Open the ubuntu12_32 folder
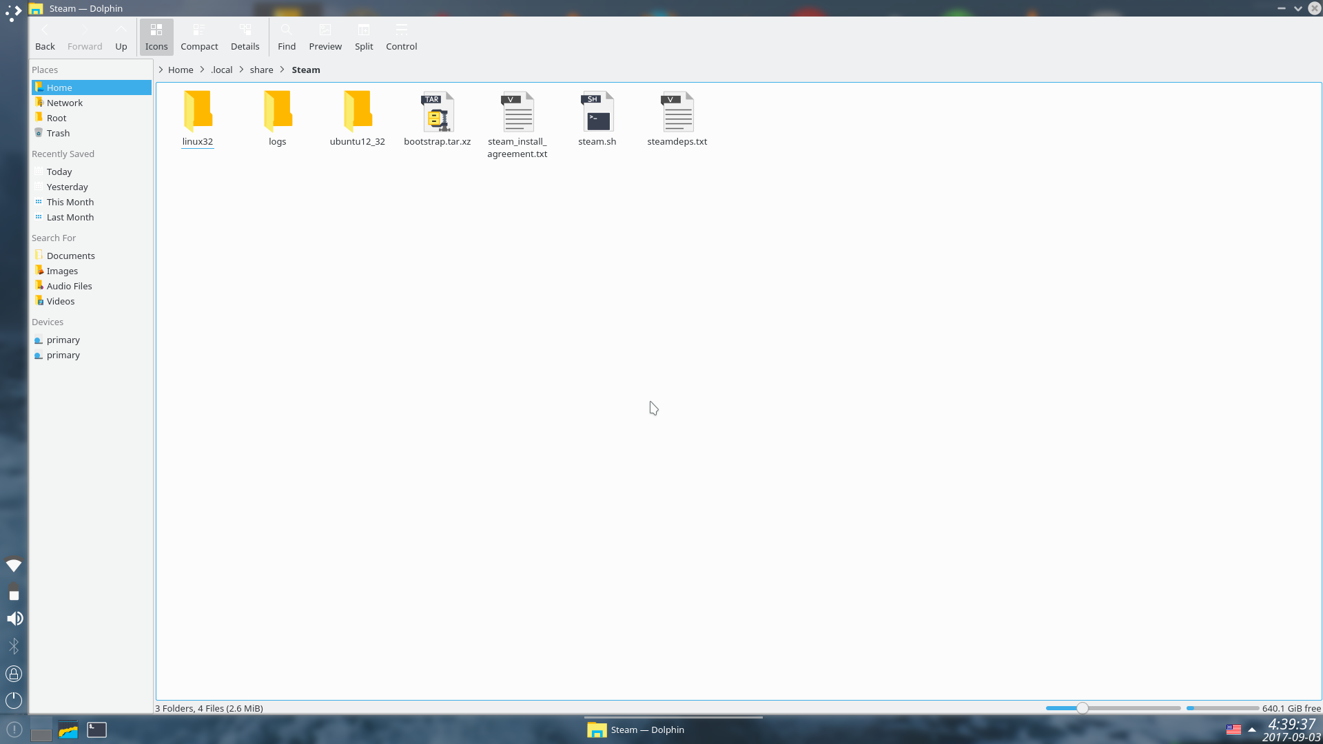 pyautogui.click(x=358, y=119)
